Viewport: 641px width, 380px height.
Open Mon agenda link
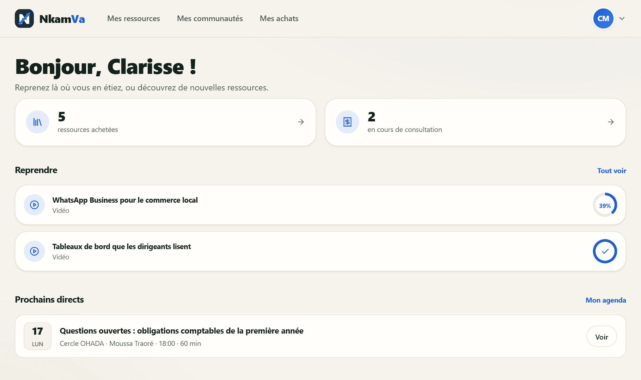click(x=606, y=300)
